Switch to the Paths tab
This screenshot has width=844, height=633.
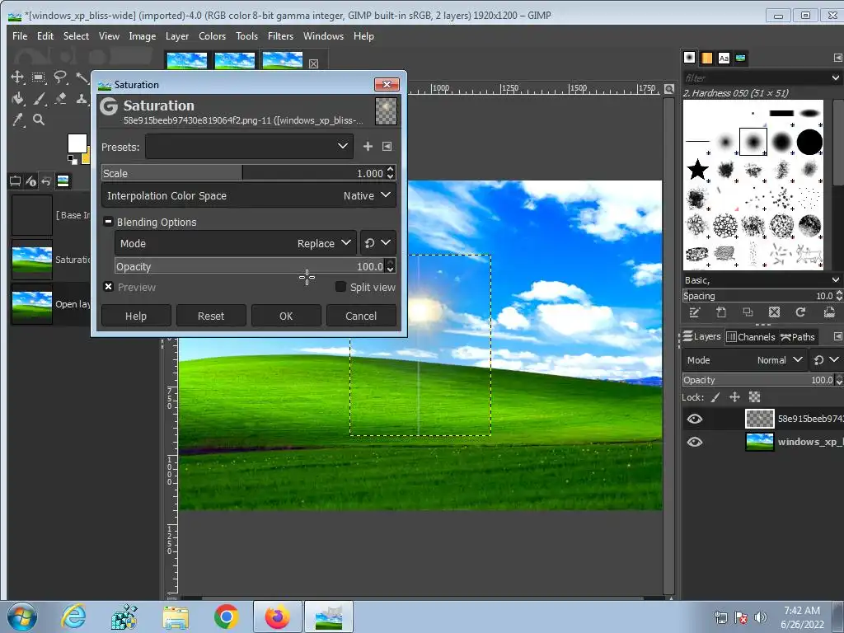(798, 337)
